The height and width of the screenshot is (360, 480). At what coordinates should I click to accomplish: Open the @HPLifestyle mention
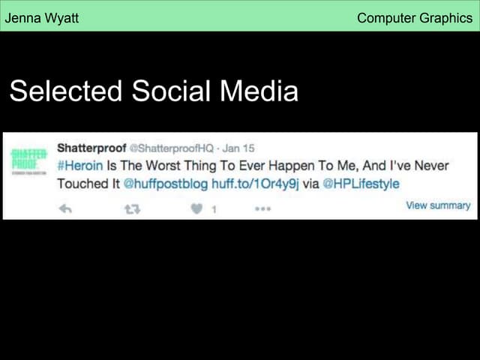pyautogui.click(x=361, y=184)
